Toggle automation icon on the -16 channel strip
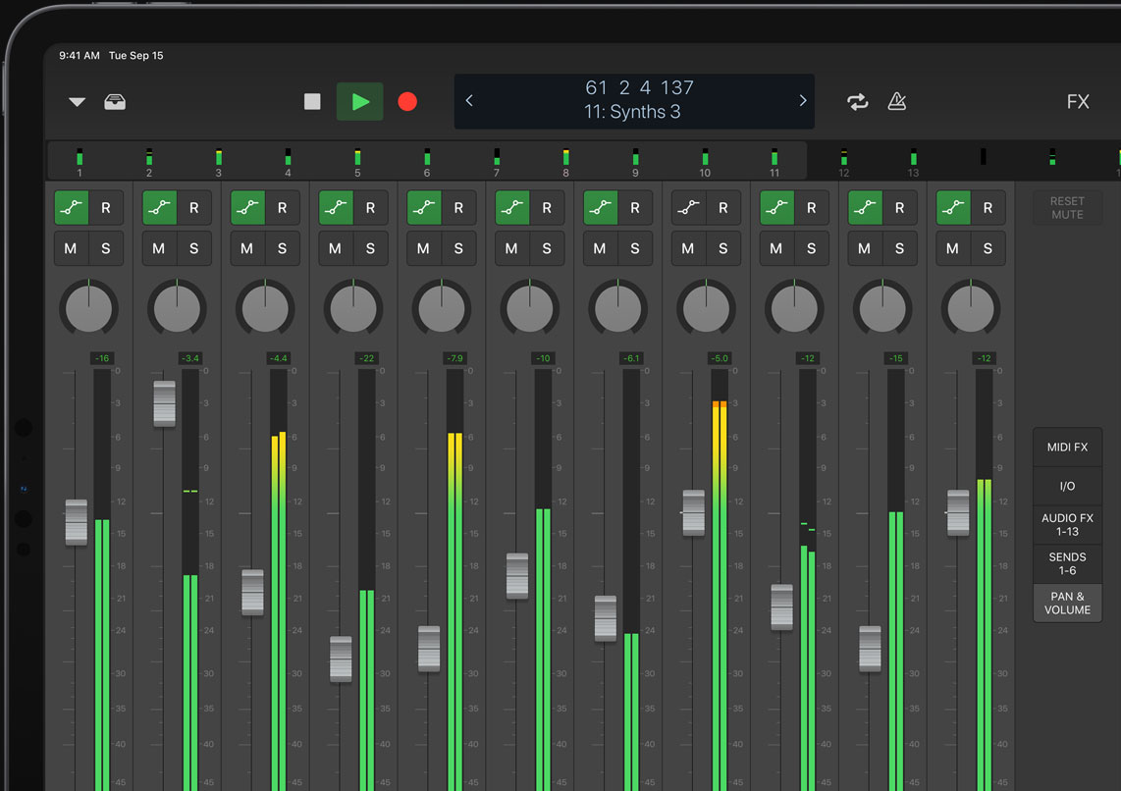Screen dimensions: 1121x791 pos(72,208)
